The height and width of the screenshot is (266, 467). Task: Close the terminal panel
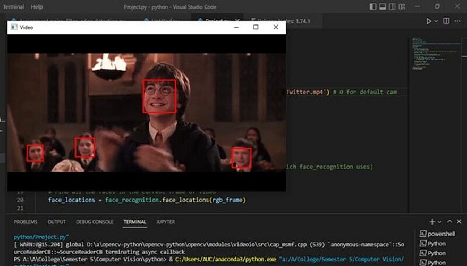tap(459, 221)
